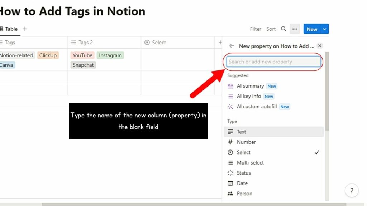Switch to the Table view tab
This screenshot has height=206, width=367.
tap(10, 29)
